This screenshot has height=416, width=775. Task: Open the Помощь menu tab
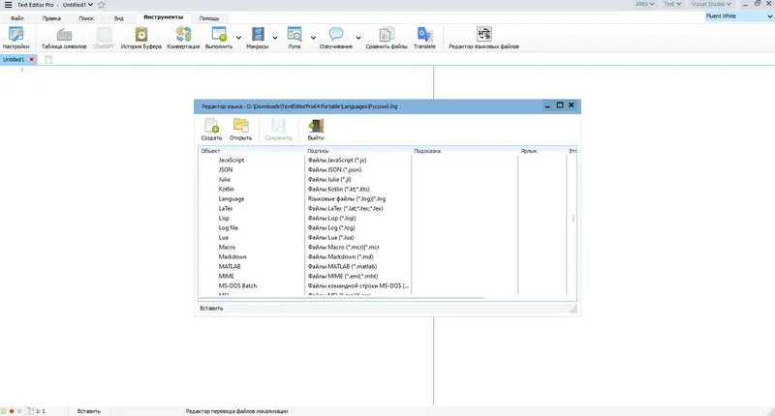click(209, 18)
